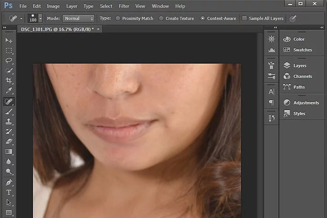Select the Clone Stamp tool
Image resolution: width=327 pixels, height=218 pixels.
pyautogui.click(x=9, y=122)
